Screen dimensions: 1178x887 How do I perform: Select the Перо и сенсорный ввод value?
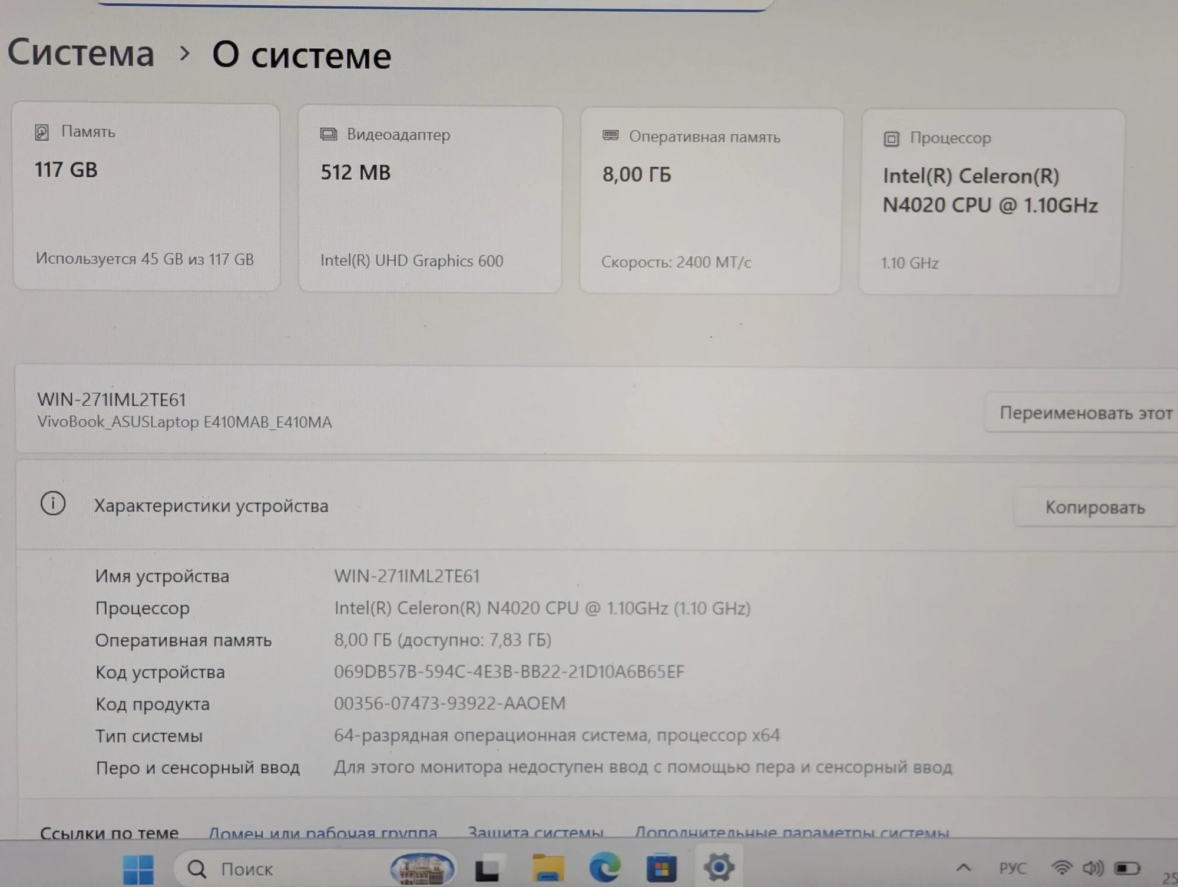(x=643, y=767)
